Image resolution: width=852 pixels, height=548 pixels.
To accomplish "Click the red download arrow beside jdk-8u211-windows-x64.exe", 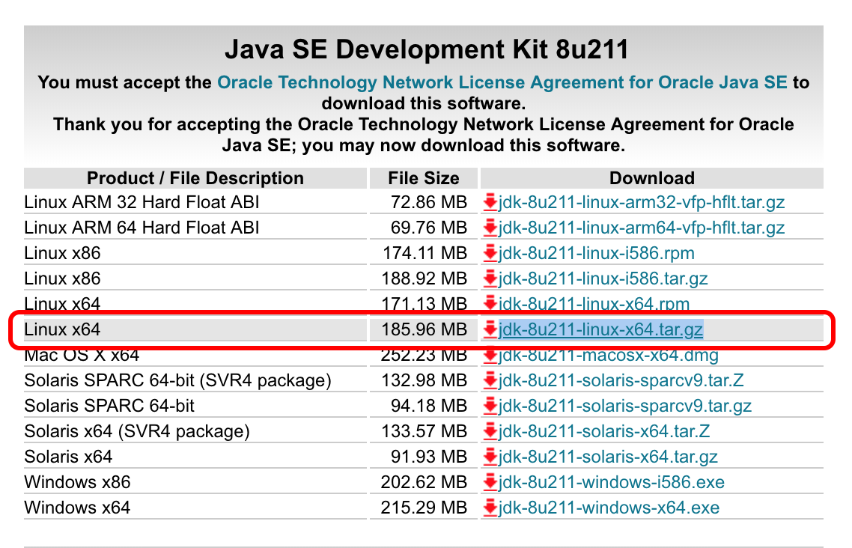I will click(x=490, y=508).
